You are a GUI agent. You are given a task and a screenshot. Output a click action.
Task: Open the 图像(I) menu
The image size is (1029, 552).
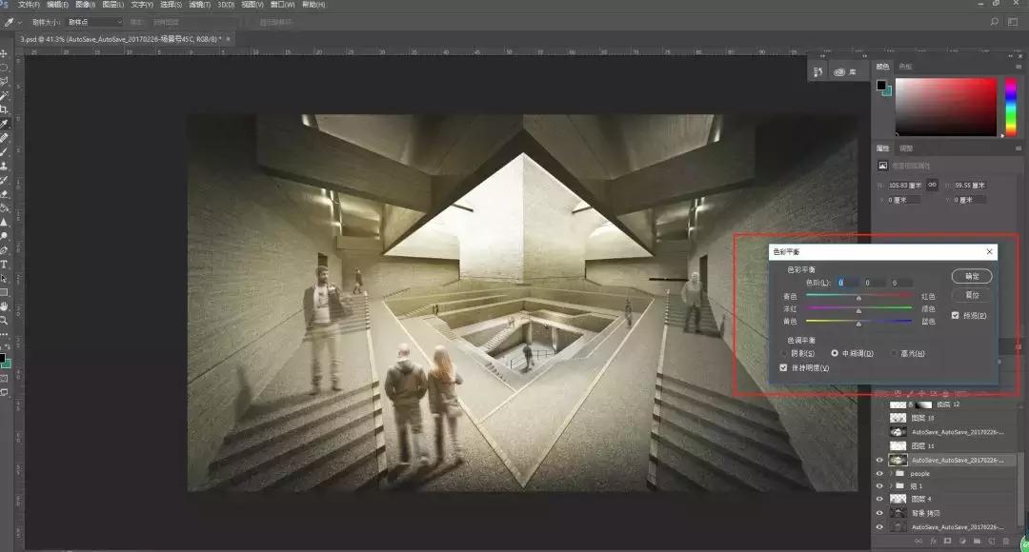[86, 5]
